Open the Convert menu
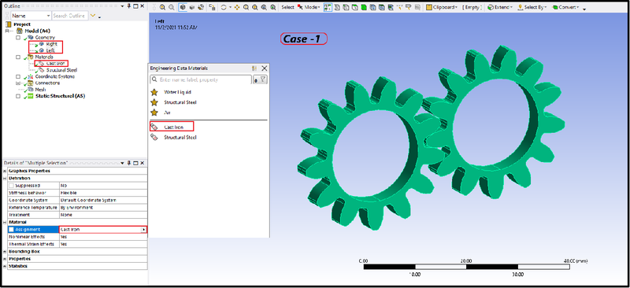Viewport: 630px width, 288px height. pos(566,7)
